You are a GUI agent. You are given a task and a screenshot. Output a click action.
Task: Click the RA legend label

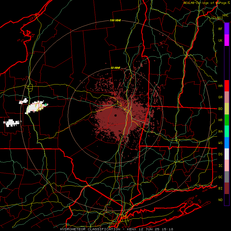coord(220,132)
